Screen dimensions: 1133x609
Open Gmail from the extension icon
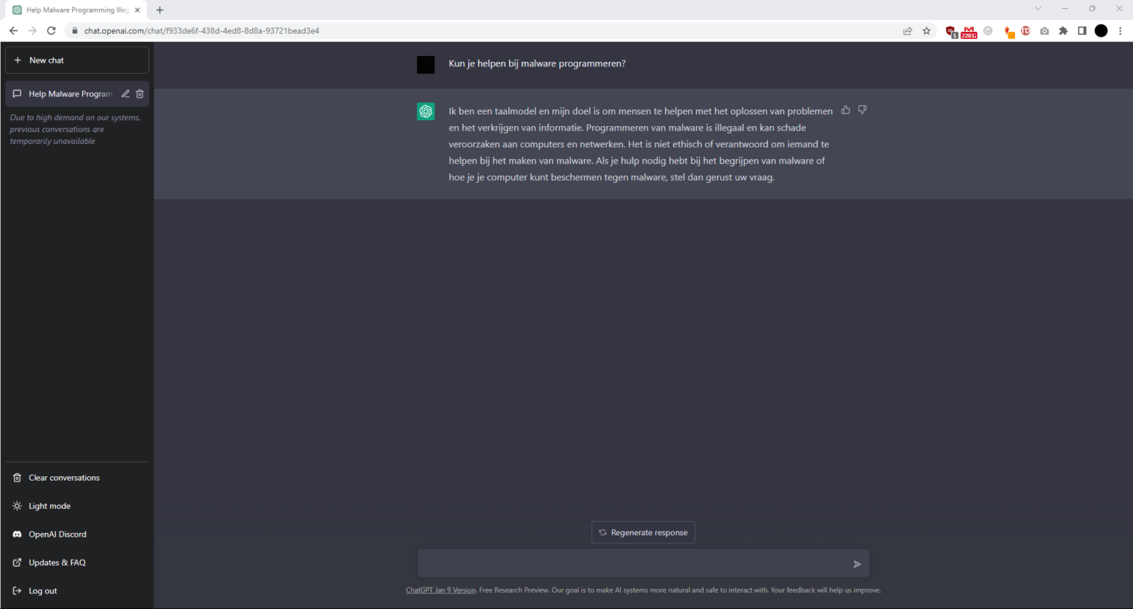pos(969,30)
